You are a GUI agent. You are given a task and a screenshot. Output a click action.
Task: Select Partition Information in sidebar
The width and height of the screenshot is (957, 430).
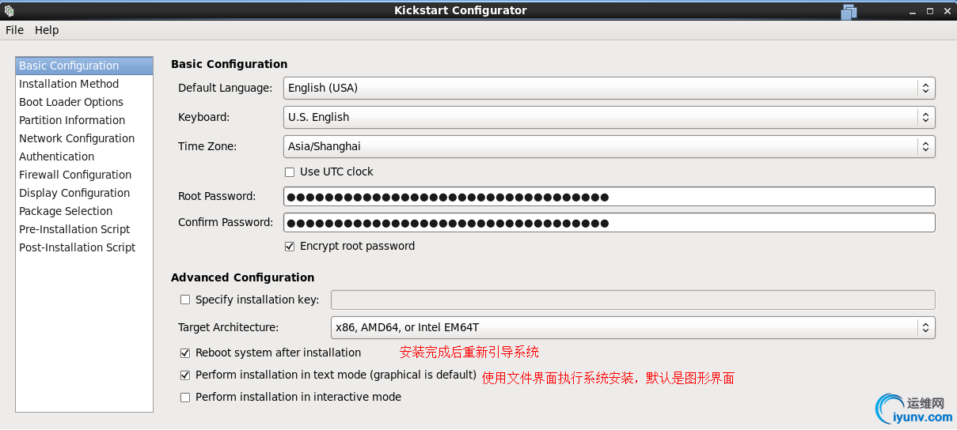[84, 120]
